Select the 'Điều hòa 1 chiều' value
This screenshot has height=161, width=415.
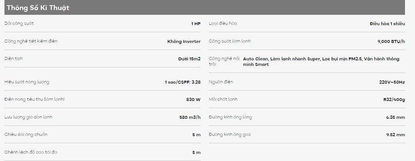[387, 24]
